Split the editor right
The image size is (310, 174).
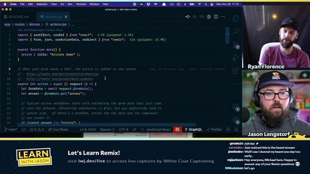tap(216, 17)
